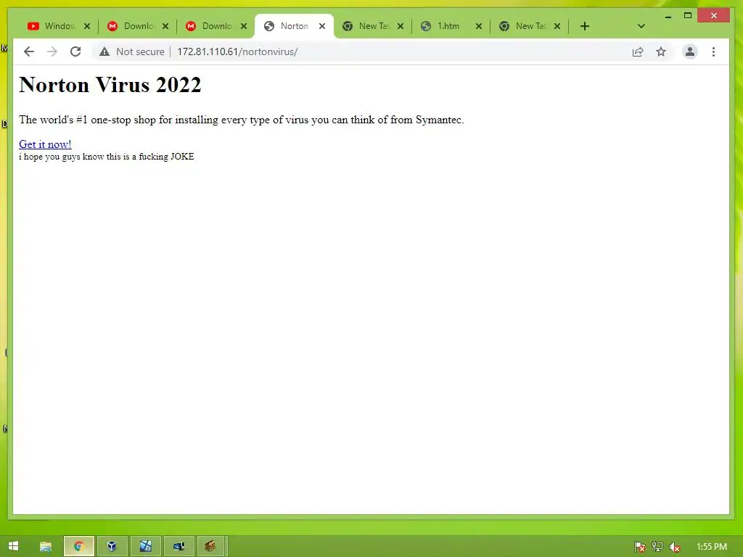The height and width of the screenshot is (557, 743).
Task: Click the 1:55 PM taskbar clock
Action: (x=711, y=547)
